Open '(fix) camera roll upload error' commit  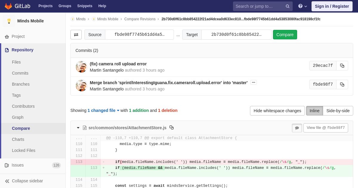pyautogui.click(x=118, y=64)
